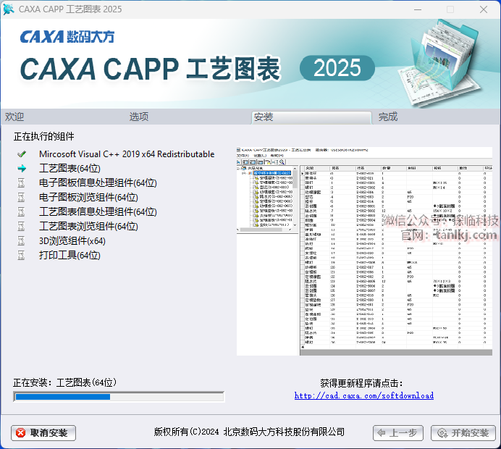The image size is (501, 449).
Task: Select the Microsoft Visual C++ 2019 Redistributable entry
Action: coord(127,154)
